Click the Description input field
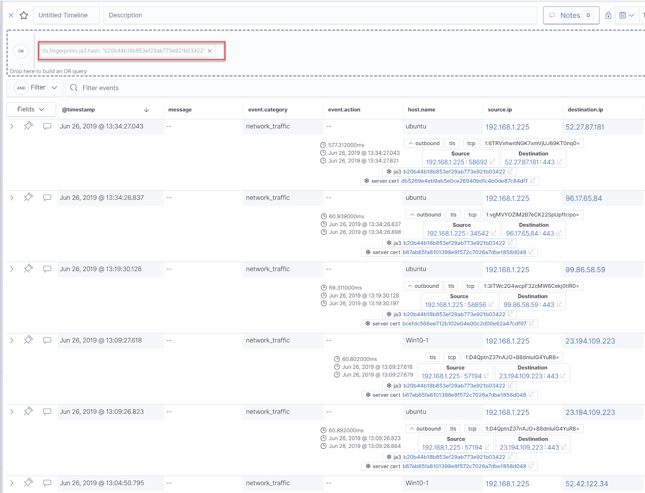The image size is (645, 493). tap(320, 15)
